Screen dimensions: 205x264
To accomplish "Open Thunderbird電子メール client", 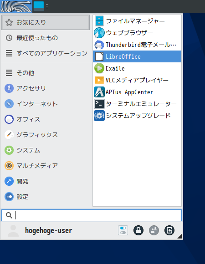I will point(137,45).
